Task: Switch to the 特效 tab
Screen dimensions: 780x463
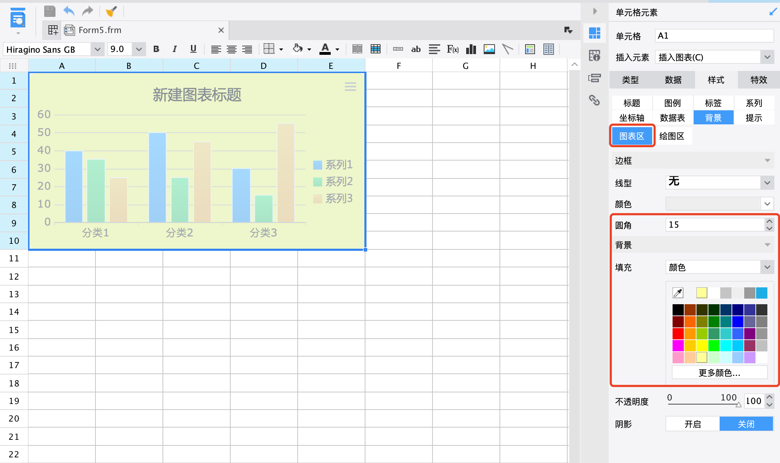Action: [x=759, y=80]
